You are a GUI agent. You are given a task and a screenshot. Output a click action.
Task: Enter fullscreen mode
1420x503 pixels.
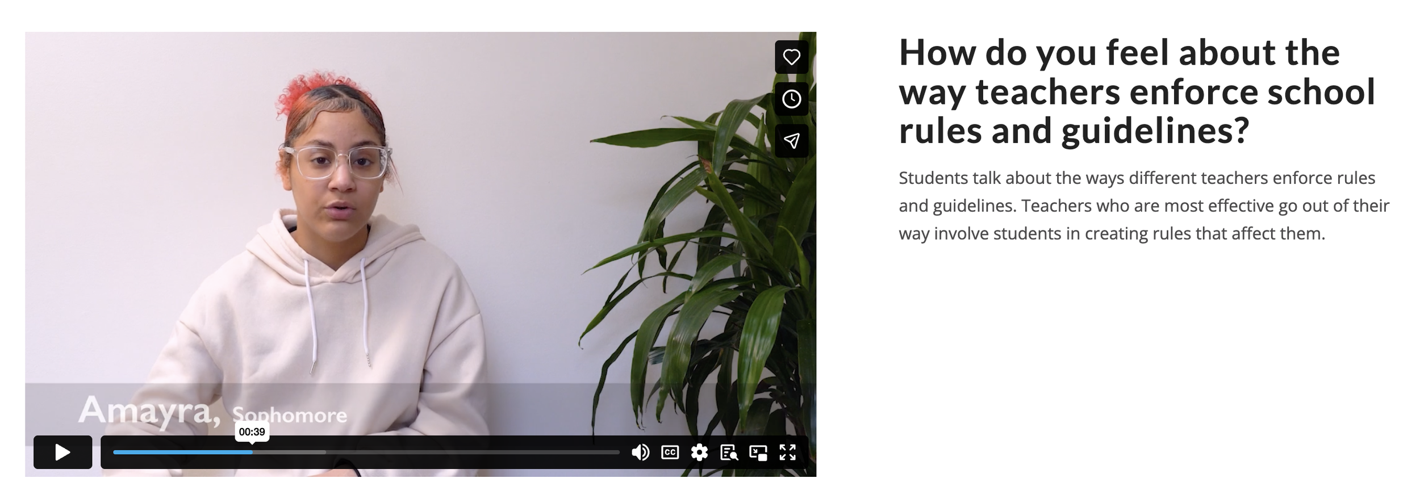[x=787, y=452]
